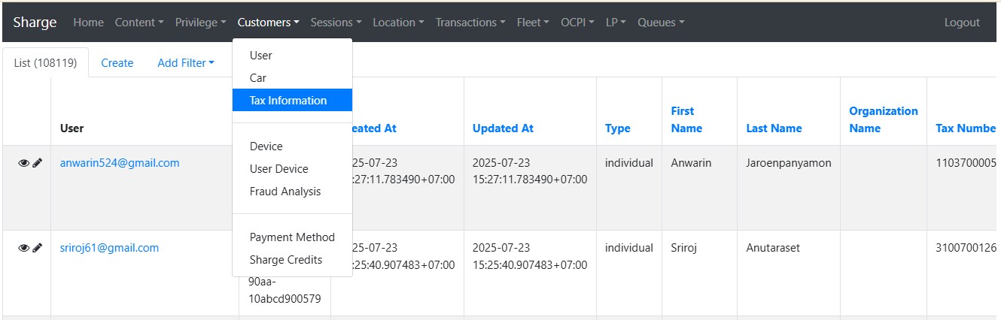The height and width of the screenshot is (320, 1001).
Task: Select Sharge Credits in the dropdown
Action: (286, 260)
